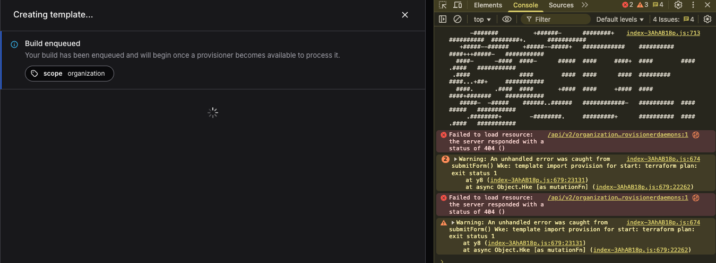Activate the inspect element picker icon
This screenshot has height=263, width=716.
click(x=443, y=5)
